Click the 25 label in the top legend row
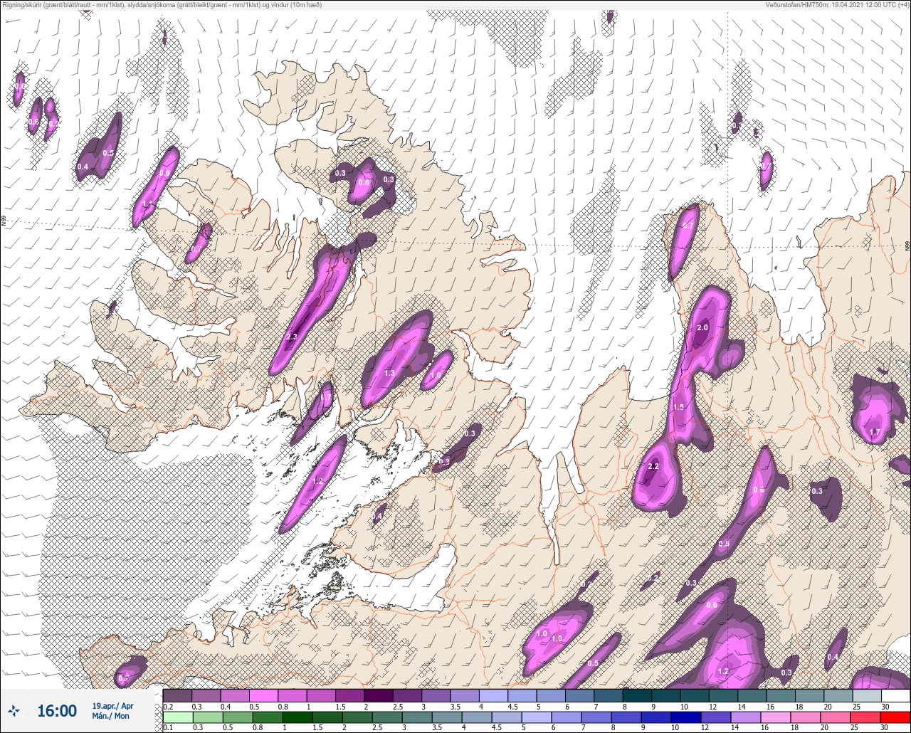Screen dimensions: 911x733 855,707
